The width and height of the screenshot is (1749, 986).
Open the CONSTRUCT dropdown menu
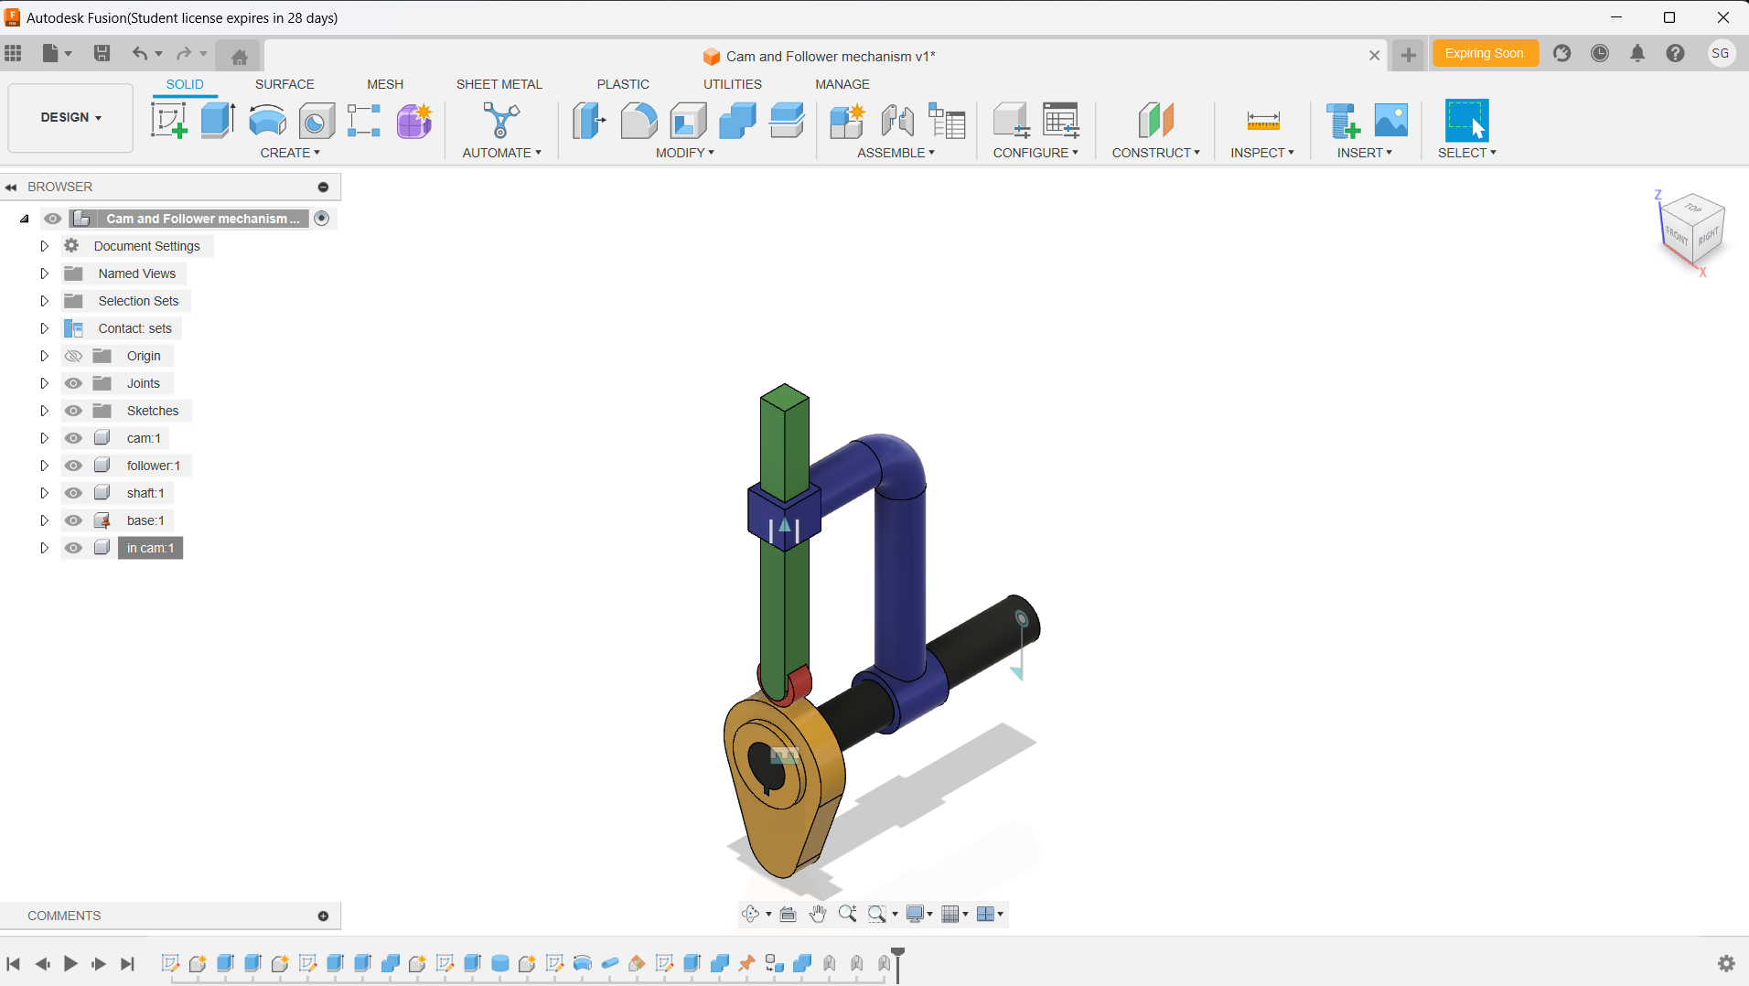click(1155, 153)
